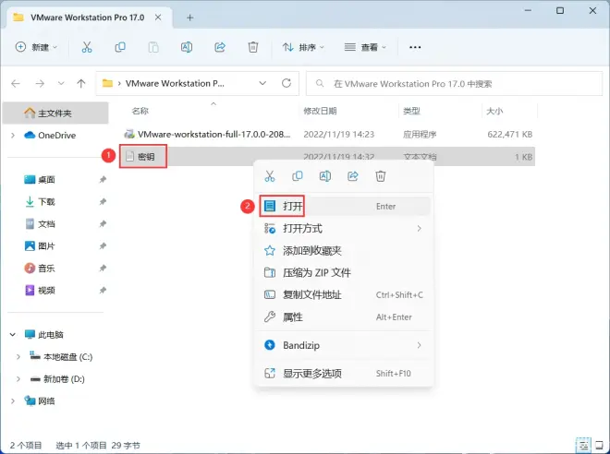Expand the 本地磁盘 (C:) node
The image size is (610, 454).
coord(18,356)
